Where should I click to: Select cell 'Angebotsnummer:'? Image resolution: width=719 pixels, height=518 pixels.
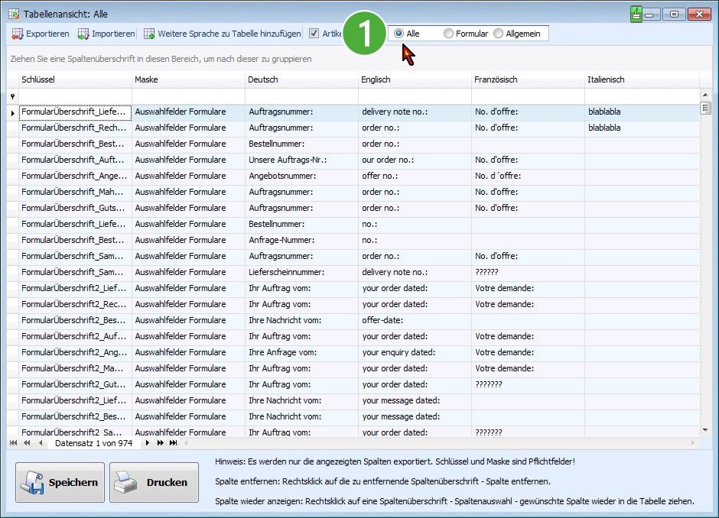(x=301, y=176)
